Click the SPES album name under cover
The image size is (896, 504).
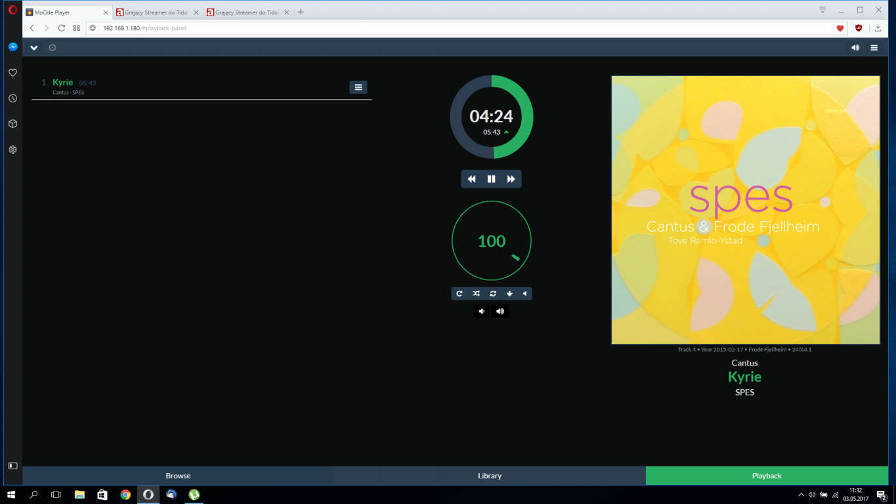pyautogui.click(x=744, y=392)
